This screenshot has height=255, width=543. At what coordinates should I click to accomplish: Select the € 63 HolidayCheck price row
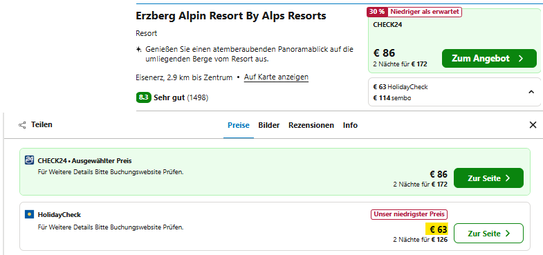[401, 87]
